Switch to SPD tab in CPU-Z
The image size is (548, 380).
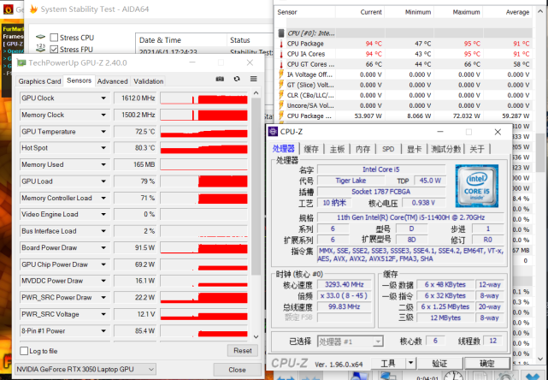[388, 149]
